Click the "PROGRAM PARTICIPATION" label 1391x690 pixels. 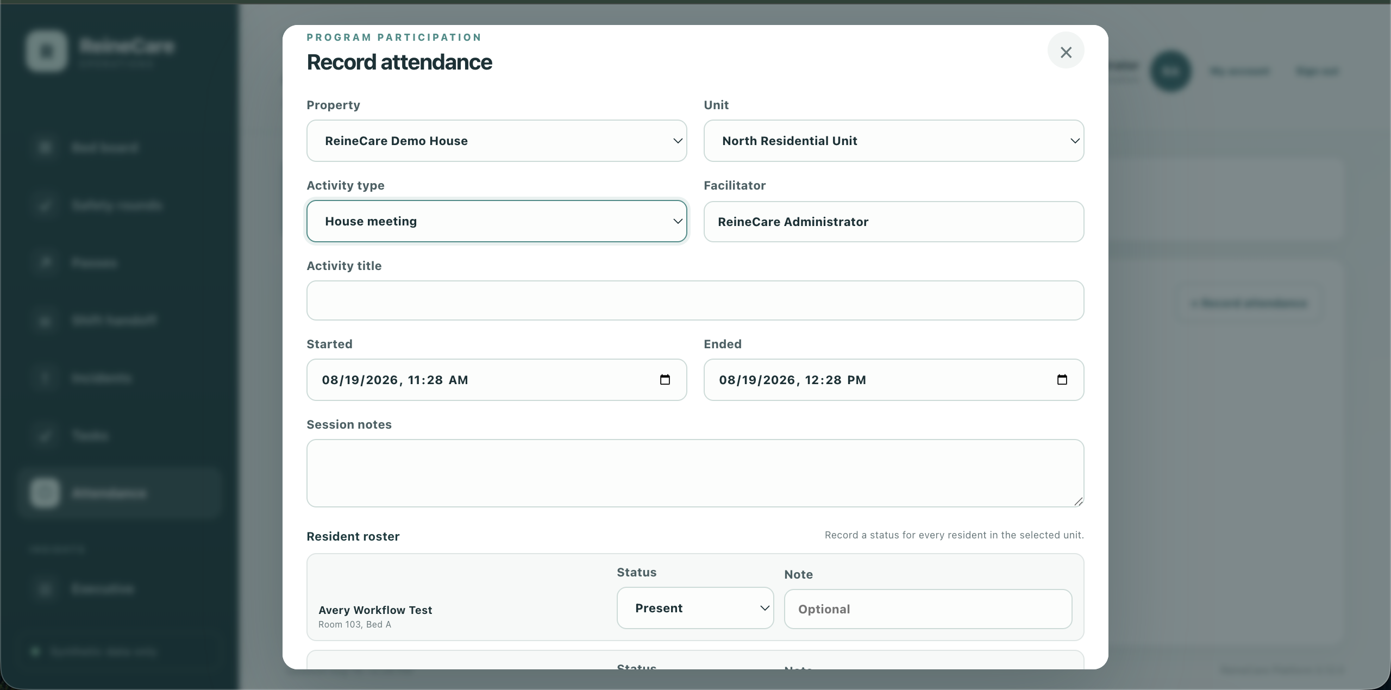point(394,37)
